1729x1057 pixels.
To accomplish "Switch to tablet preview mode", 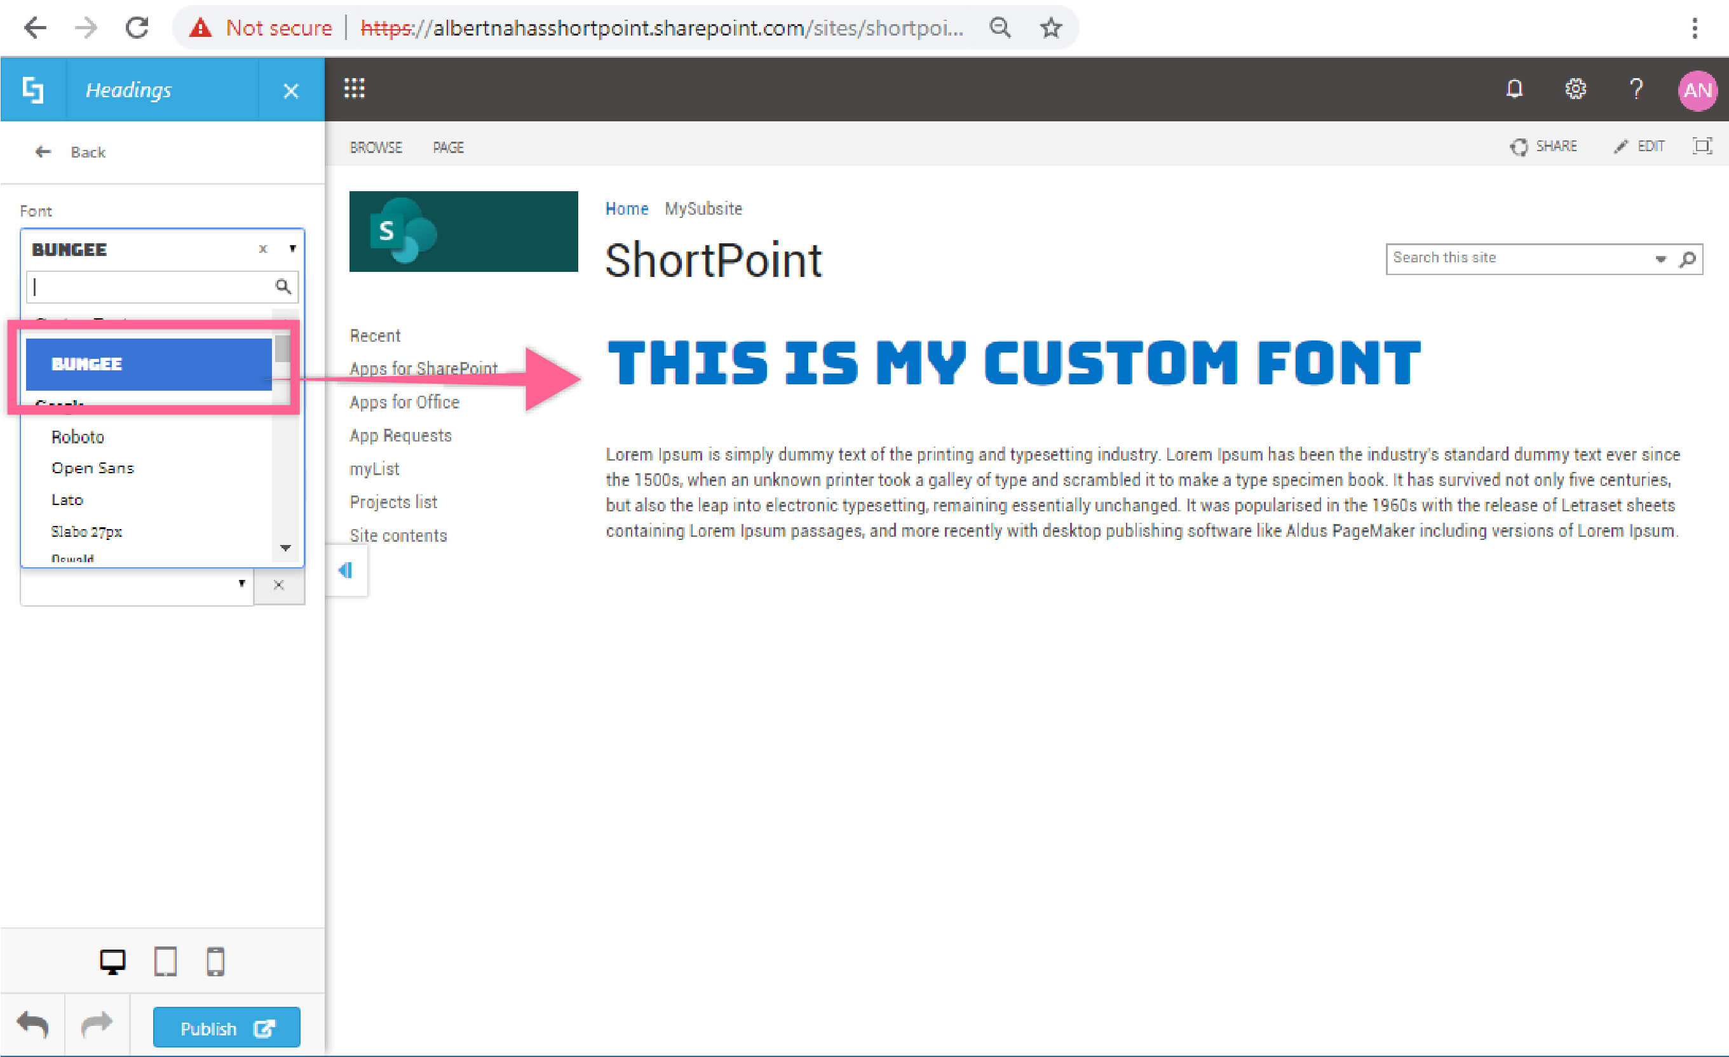I will (165, 961).
